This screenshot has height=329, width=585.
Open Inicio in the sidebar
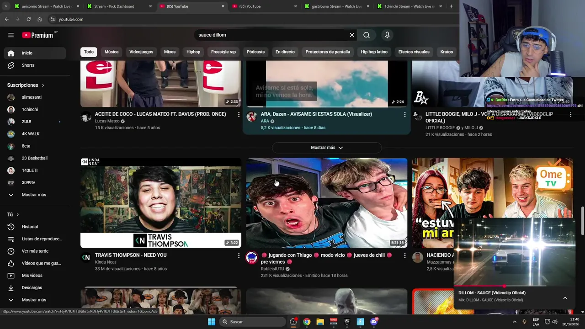point(35,53)
